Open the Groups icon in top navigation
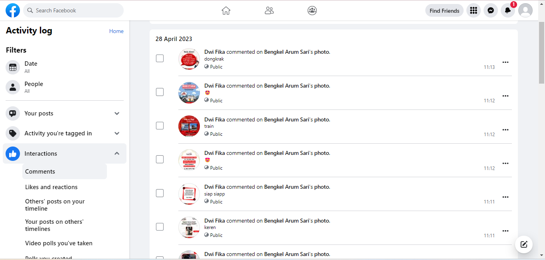The image size is (545, 260). click(x=312, y=11)
